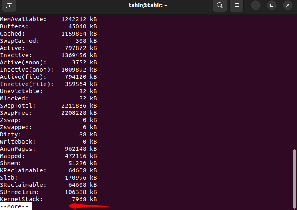Click the Mapped: label
The image size is (297, 210).
click(x=12, y=156)
